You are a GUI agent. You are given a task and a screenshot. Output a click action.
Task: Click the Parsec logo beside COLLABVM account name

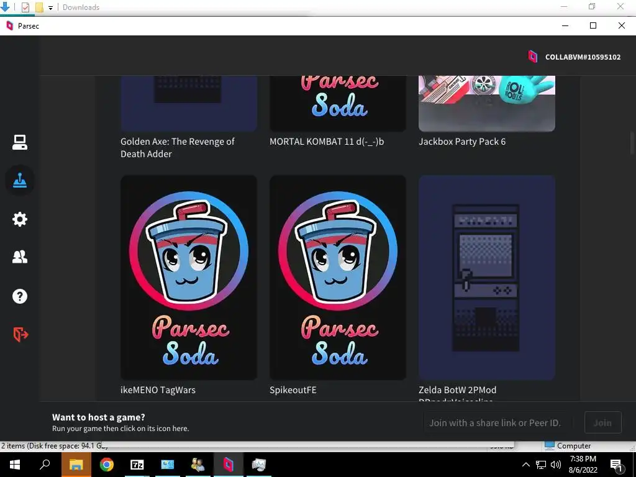coord(532,57)
